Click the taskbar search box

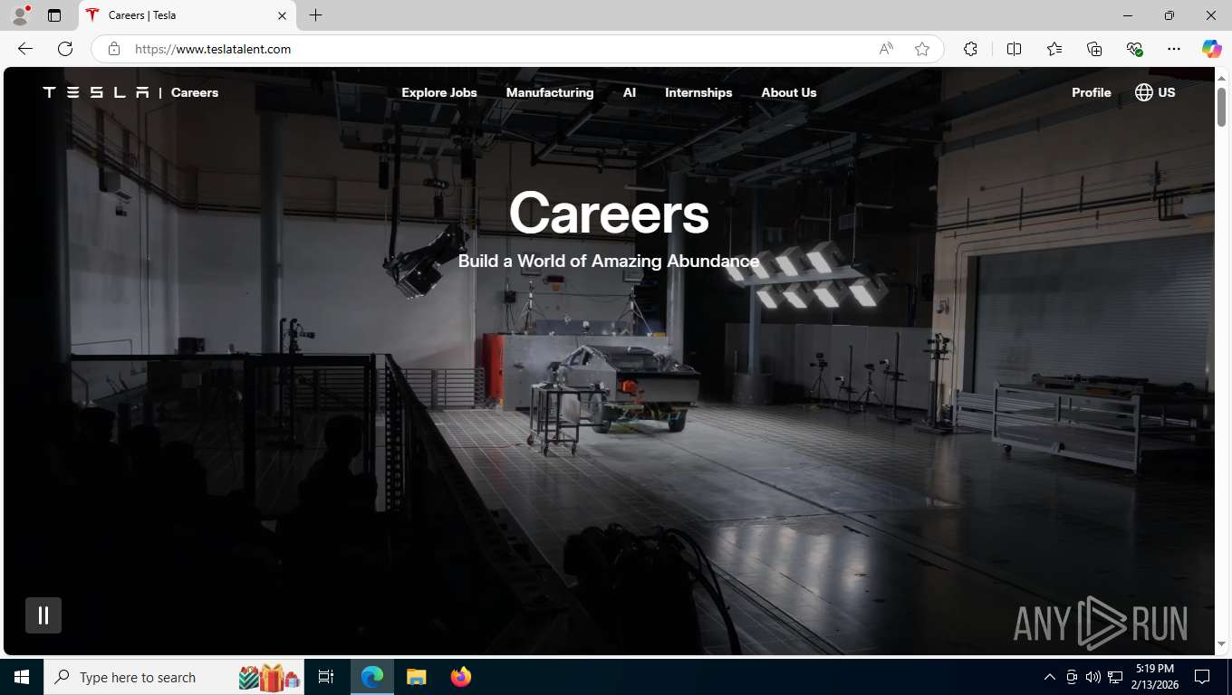pyautogui.click(x=172, y=677)
